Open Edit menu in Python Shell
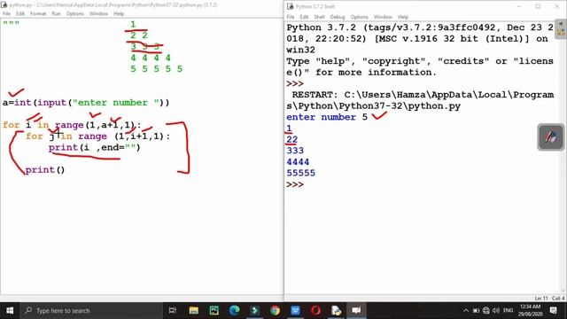This screenshot has width=567, height=319. pos(304,17)
